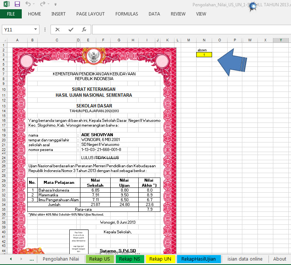This screenshot has width=291, height=265.
Task: Open the Rekap US sheet tab
Action: pos(100,259)
